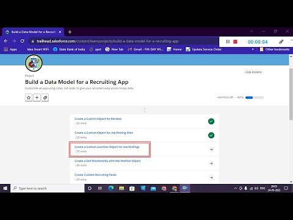This screenshot has width=293, height=220.
Task: Show hidden system tray icons
Action: pos(236,188)
